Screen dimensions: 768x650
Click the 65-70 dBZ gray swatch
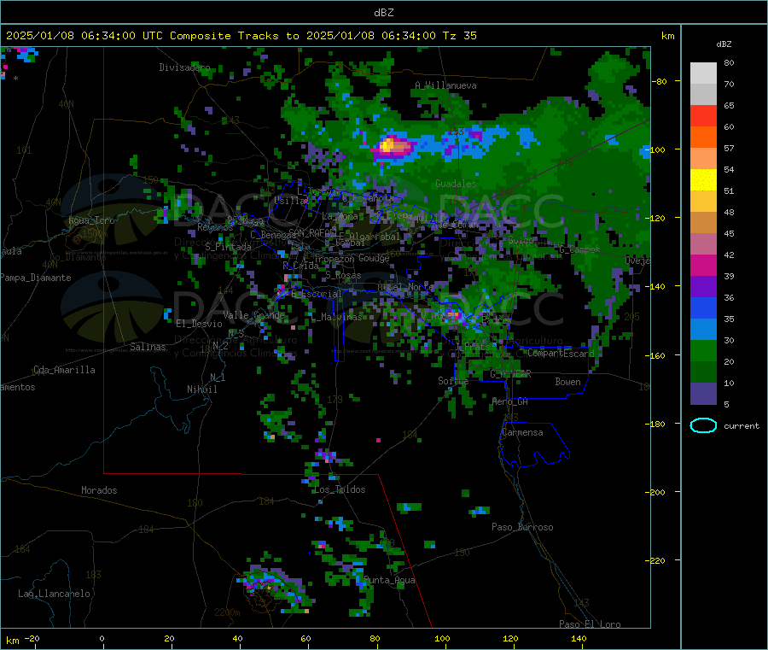[703, 95]
